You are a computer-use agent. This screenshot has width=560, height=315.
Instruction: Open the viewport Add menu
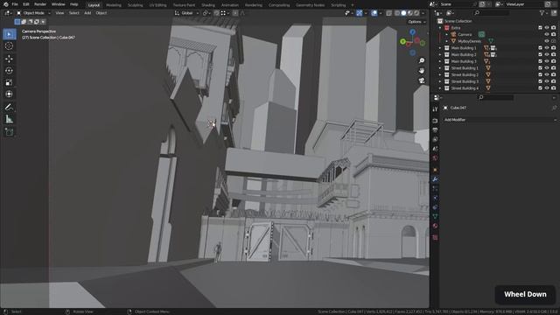[87, 13]
